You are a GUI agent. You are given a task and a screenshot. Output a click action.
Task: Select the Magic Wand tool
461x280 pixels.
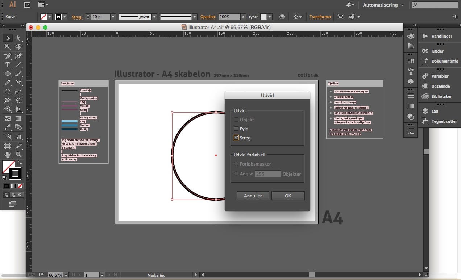click(7, 47)
